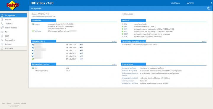This screenshot has height=109, width=213.
Task: Click the wizard icon beside Asistentes
Action: [x=2, y=49]
